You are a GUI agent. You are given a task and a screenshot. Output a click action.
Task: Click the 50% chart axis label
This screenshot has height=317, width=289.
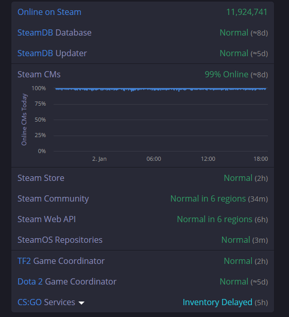[x=40, y=120]
